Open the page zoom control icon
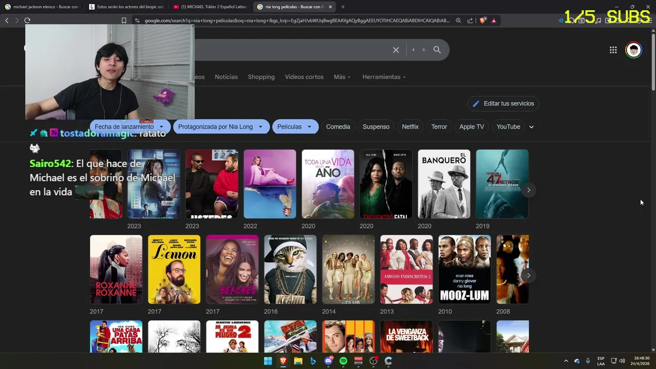The height and width of the screenshot is (369, 656). [458, 20]
